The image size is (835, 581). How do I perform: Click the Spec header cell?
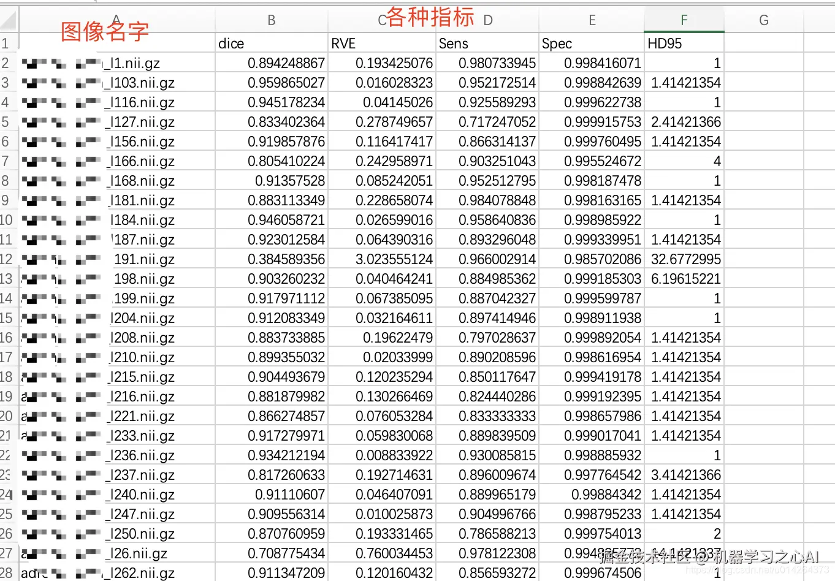pyautogui.click(x=592, y=44)
